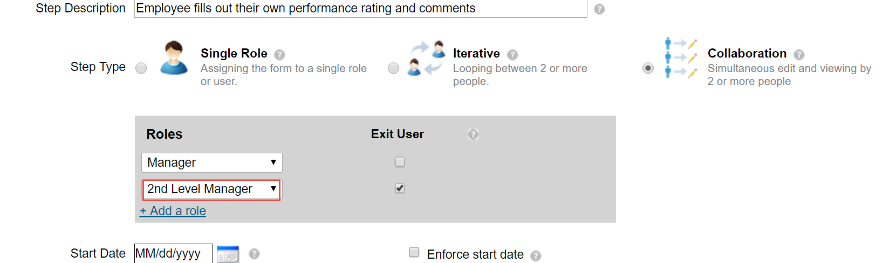The height and width of the screenshot is (263, 883).
Task: Enable the Enforce start date checkbox
Action: (414, 252)
